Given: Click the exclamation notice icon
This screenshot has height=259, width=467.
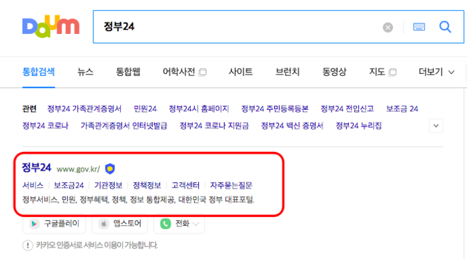Looking at the screenshot, I should point(28,245).
